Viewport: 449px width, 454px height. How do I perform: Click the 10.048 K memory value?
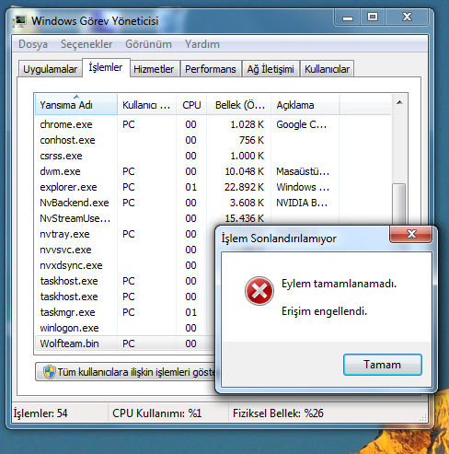click(244, 171)
